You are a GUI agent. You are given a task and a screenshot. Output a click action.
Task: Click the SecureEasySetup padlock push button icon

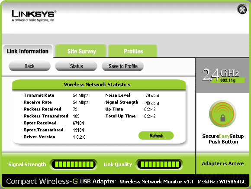(222, 114)
